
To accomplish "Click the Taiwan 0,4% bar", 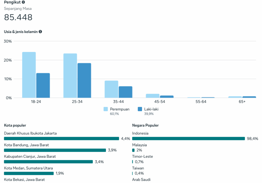I will pos(132,174).
